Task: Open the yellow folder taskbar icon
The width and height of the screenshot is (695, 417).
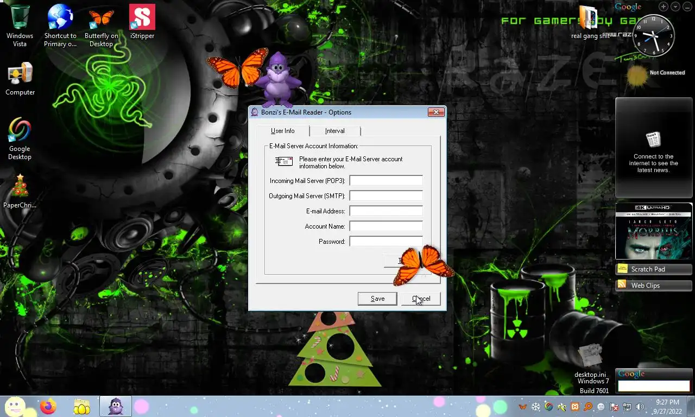Action: coord(81,406)
